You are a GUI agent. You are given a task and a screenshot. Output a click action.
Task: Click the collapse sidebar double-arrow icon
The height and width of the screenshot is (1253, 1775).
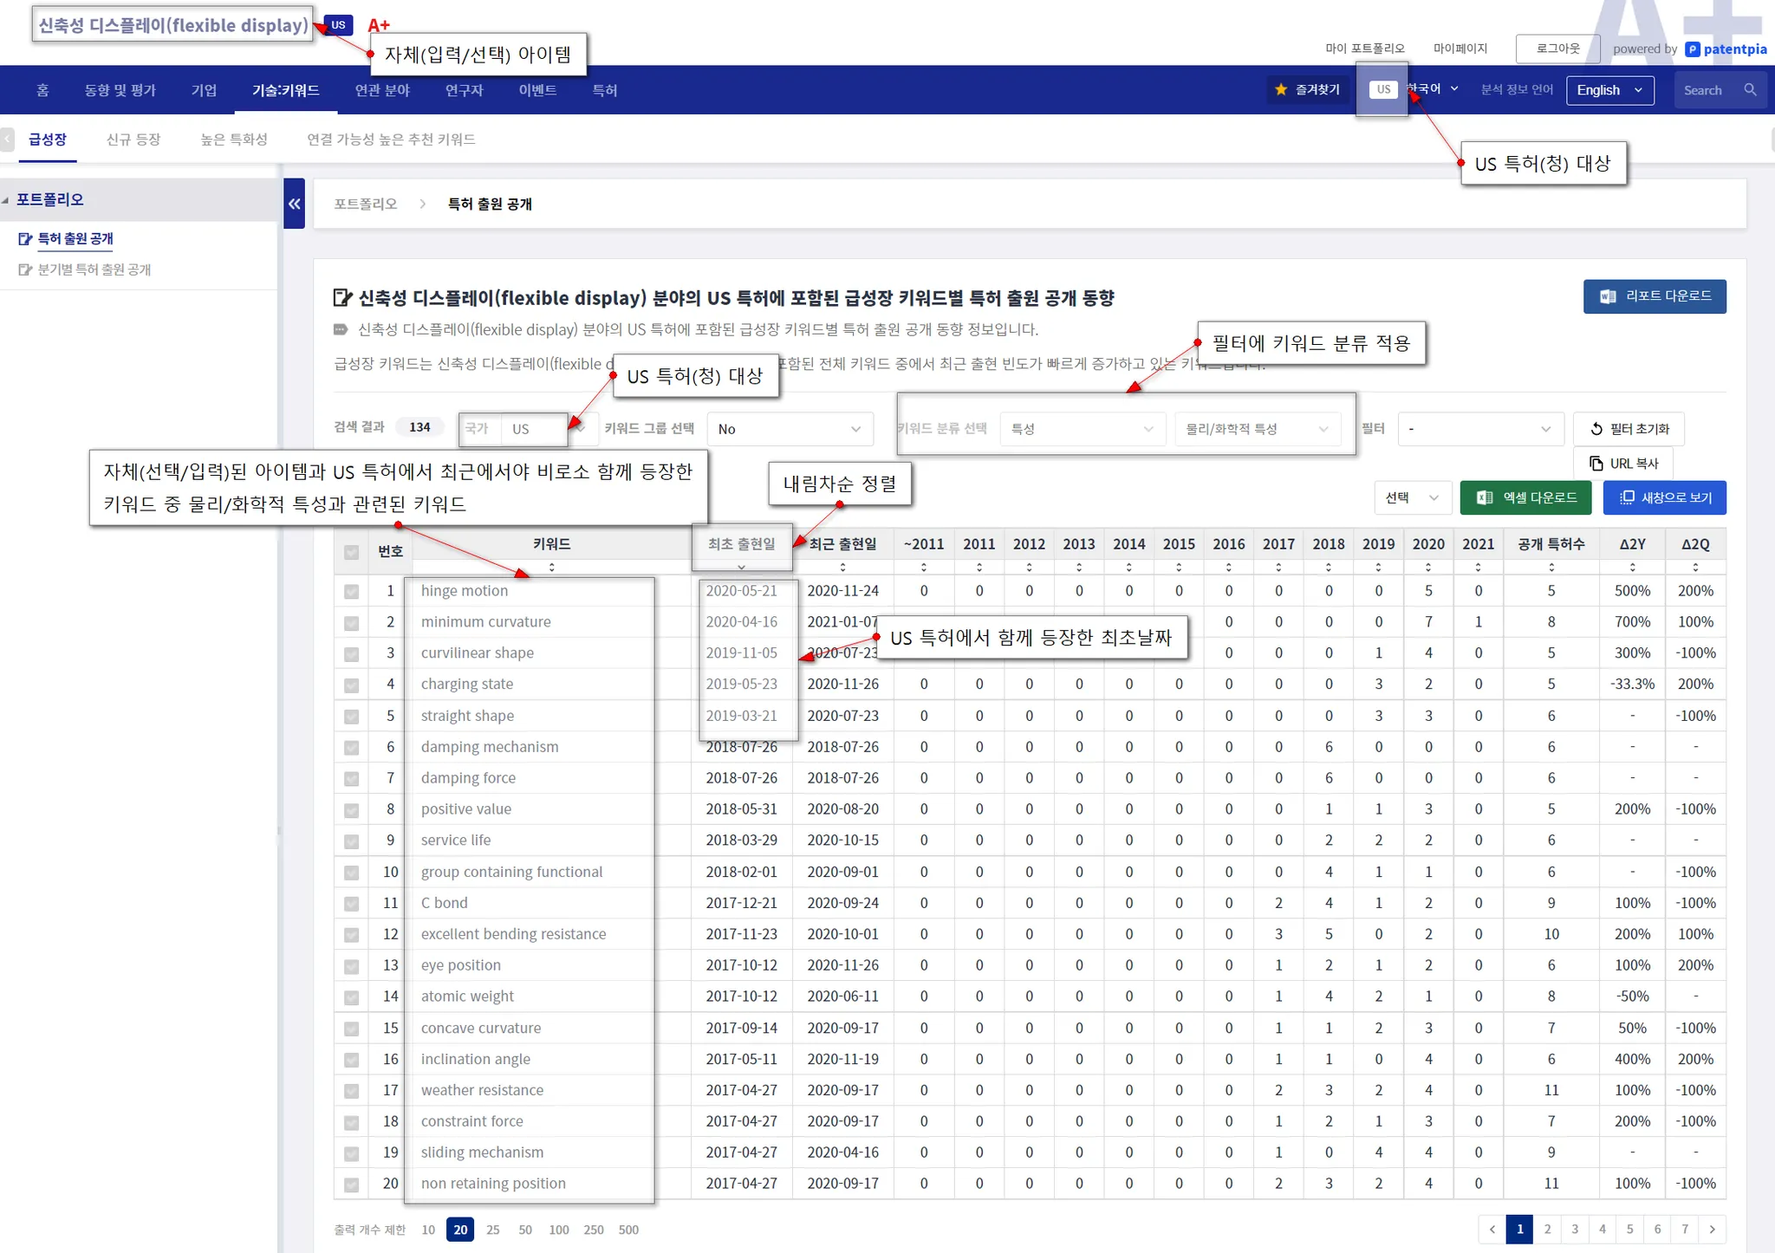click(x=294, y=204)
